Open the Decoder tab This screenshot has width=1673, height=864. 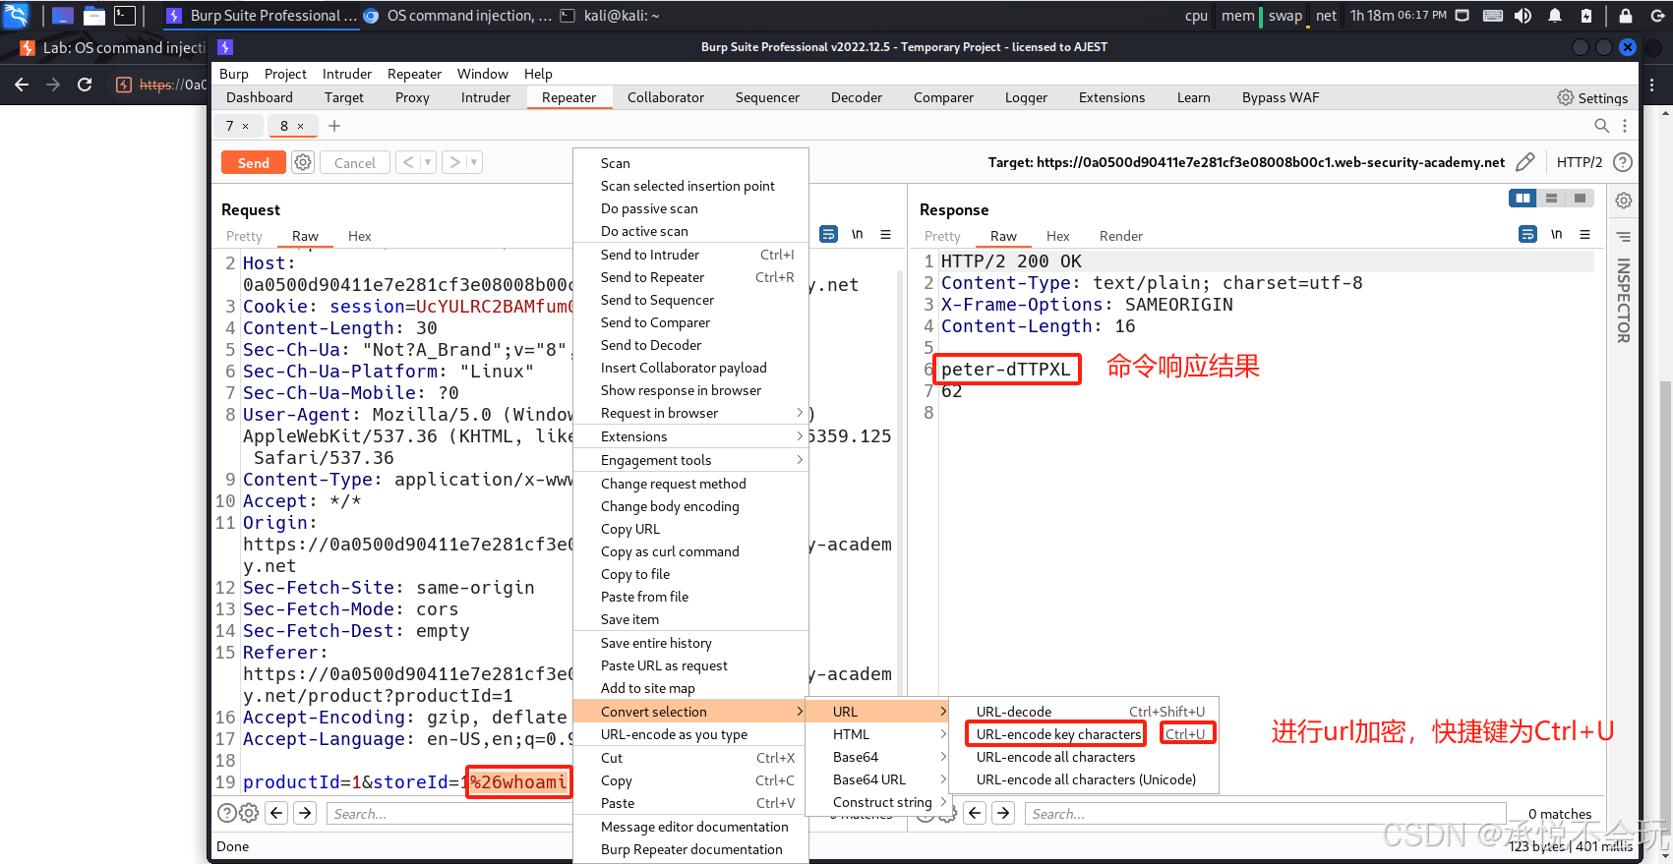coord(856,97)
